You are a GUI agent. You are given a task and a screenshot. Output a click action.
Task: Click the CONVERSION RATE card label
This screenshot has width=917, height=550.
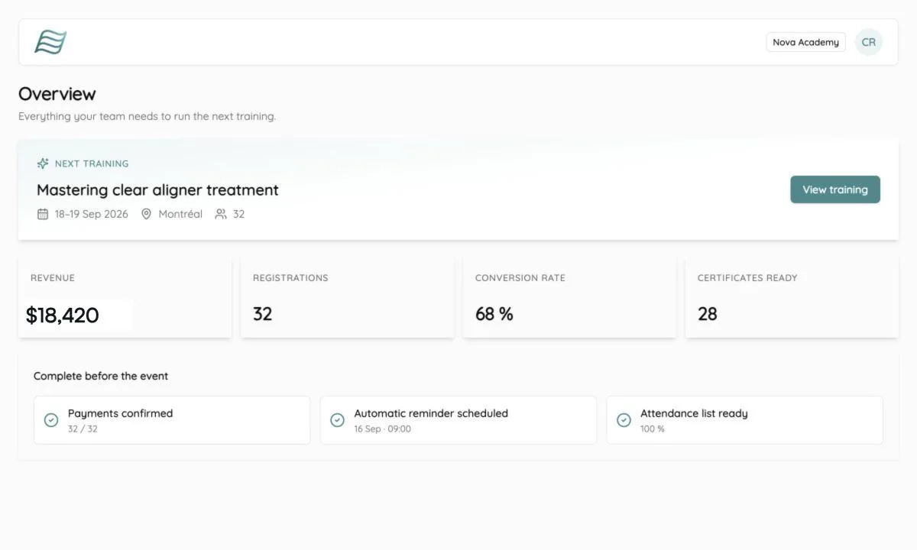[x=520, y=278]
